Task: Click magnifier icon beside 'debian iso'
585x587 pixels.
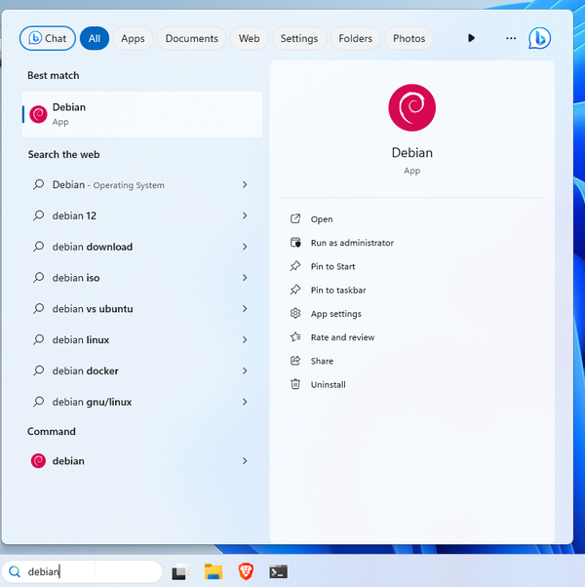Action: 39,278
